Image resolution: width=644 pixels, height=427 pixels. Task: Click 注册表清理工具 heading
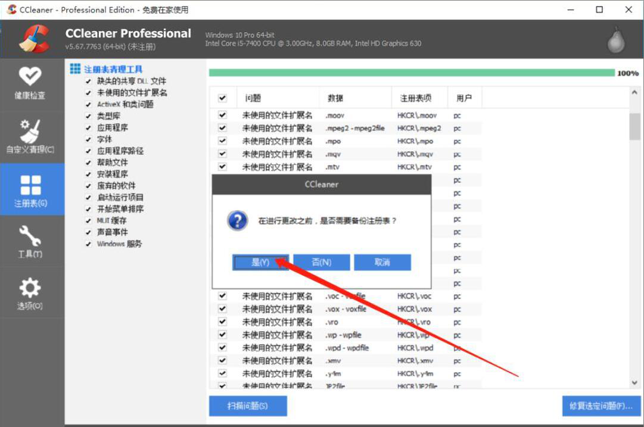click(113, 69)
